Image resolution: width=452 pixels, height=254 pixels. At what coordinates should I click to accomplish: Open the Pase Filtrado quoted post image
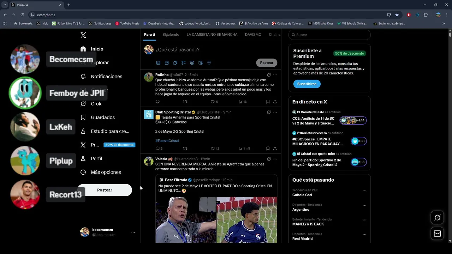[x=216, y=219]
